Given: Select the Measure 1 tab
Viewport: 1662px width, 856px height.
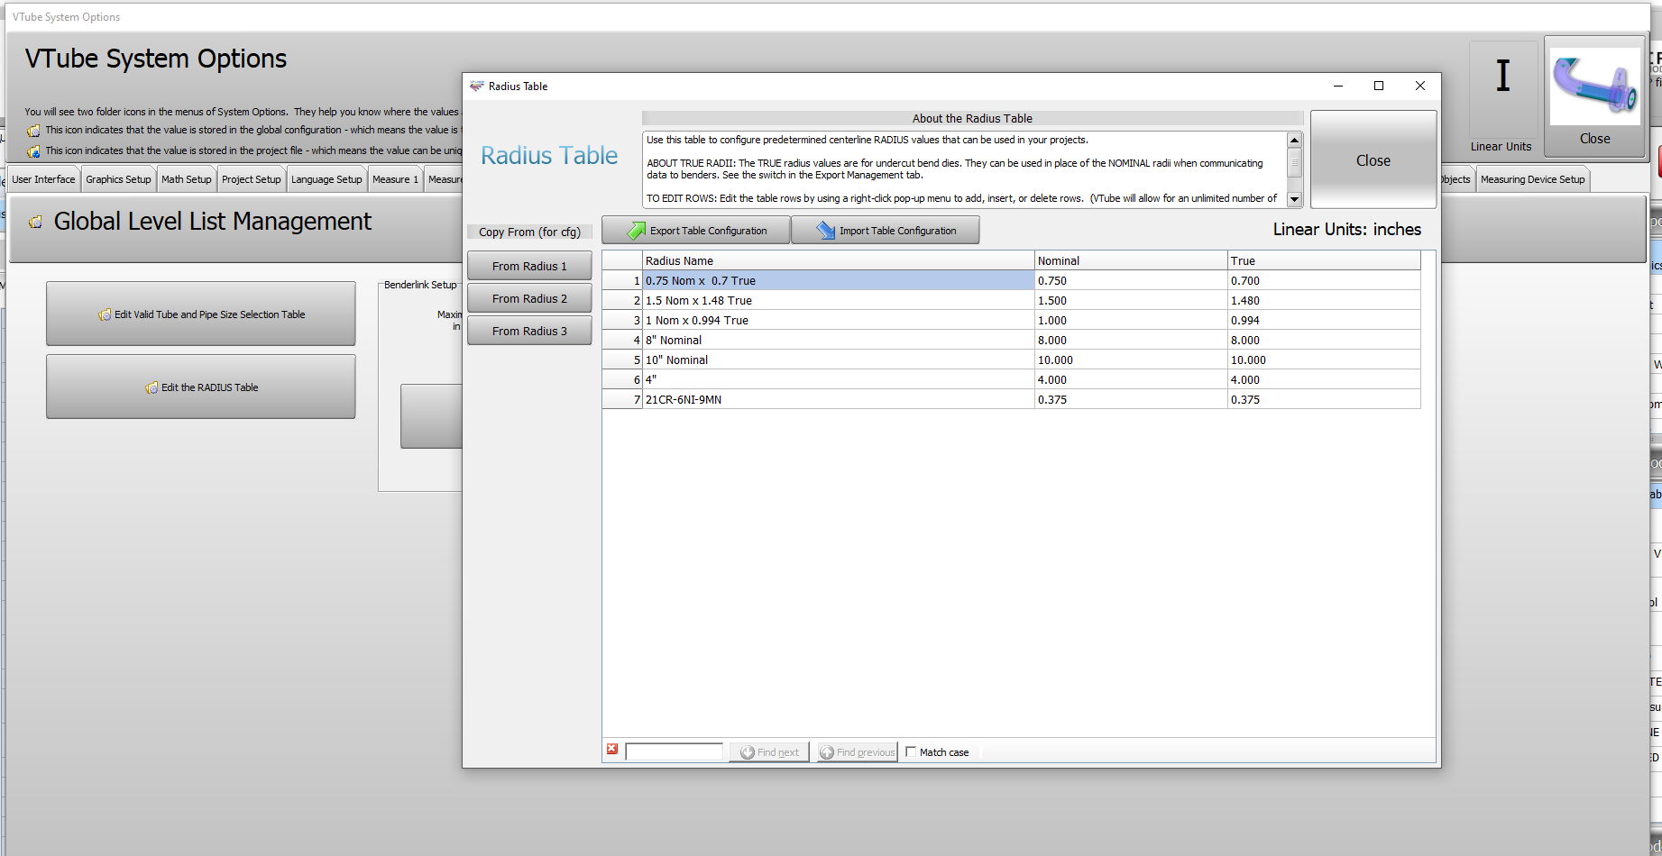Looking at the screenshot, I should pyautogui.click(x=395, y=179).
